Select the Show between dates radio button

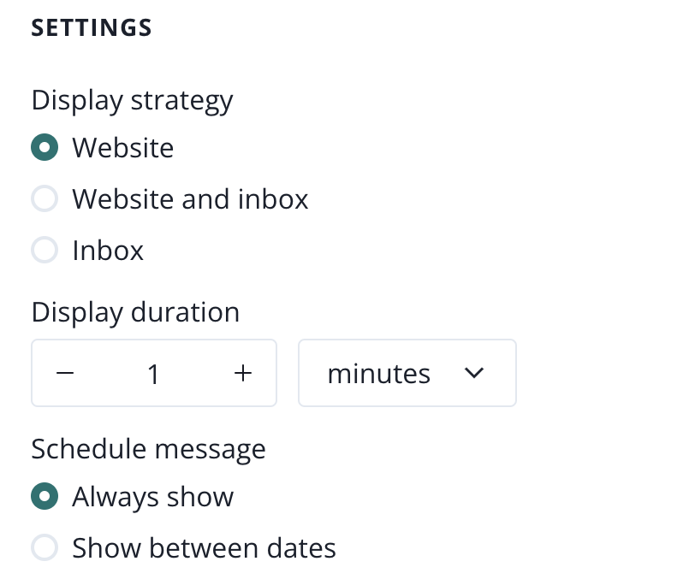(45, 548)
